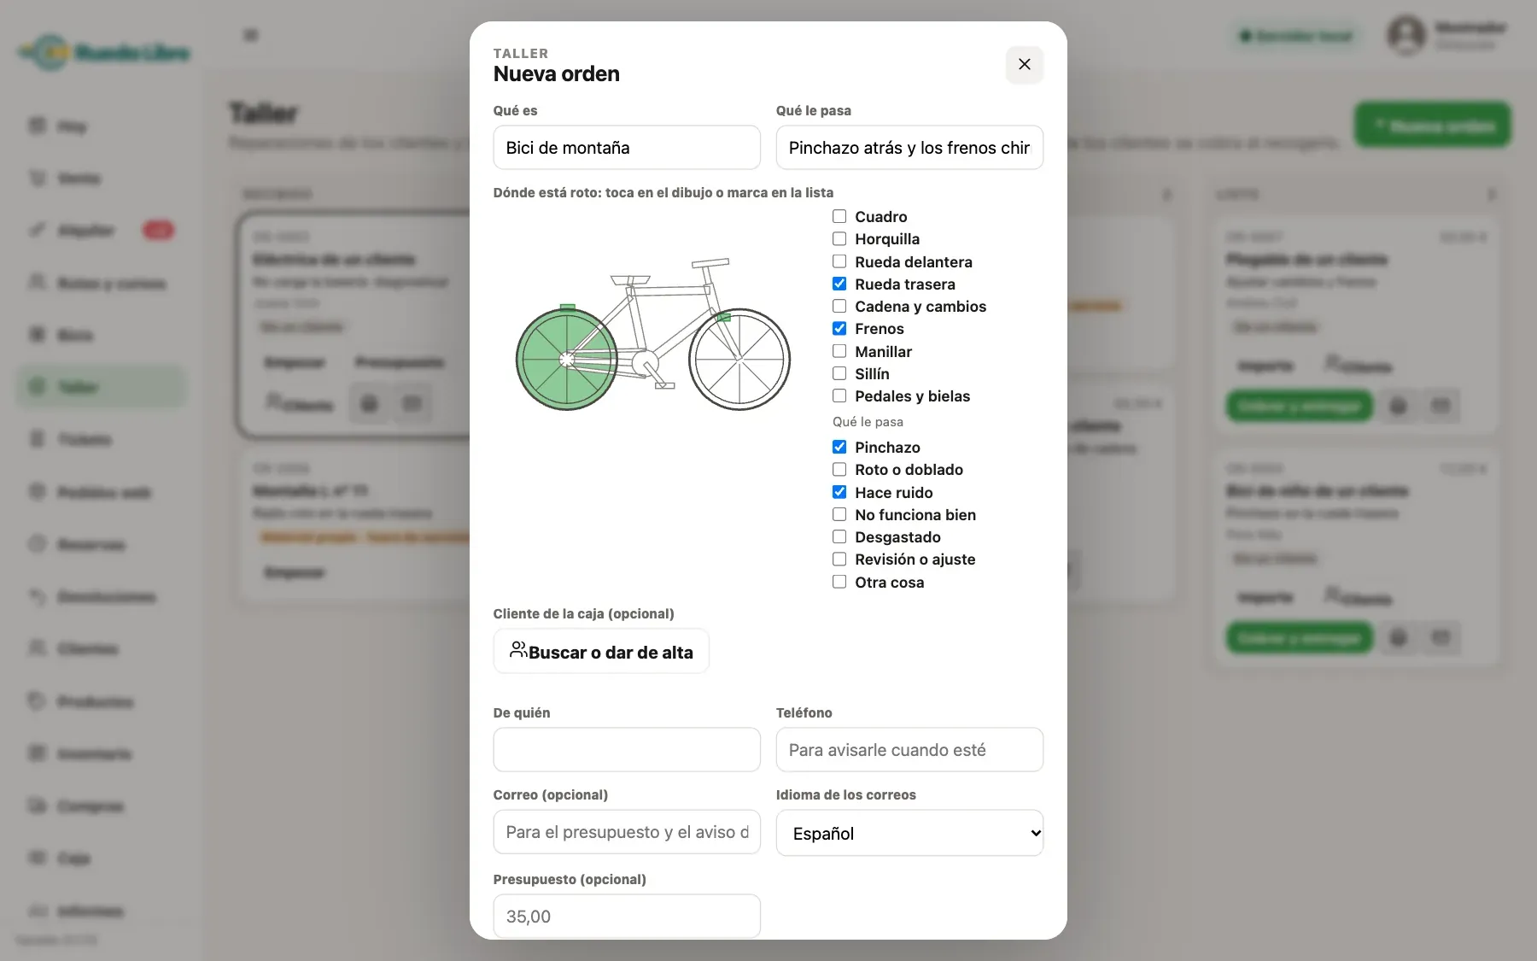
Task: Tap the saddle on the bike drawing
Action: [x=630, y=279]
